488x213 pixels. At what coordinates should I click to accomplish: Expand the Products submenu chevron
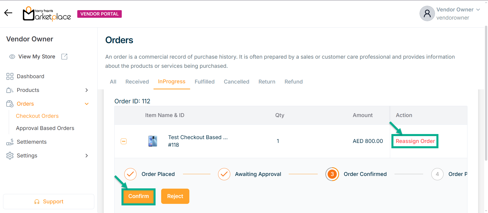(x=87, y=90)
